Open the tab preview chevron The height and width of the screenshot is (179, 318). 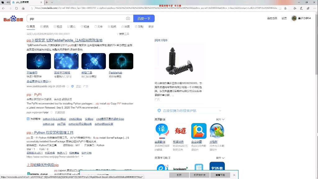pyautogui.click(x=52, y=2)
